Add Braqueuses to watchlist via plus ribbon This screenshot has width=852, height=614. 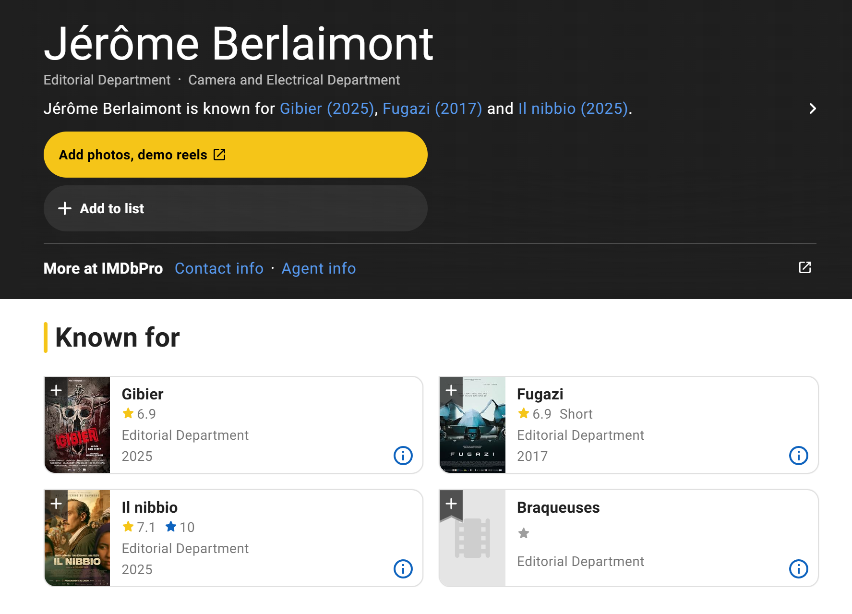tap(451, 504)
